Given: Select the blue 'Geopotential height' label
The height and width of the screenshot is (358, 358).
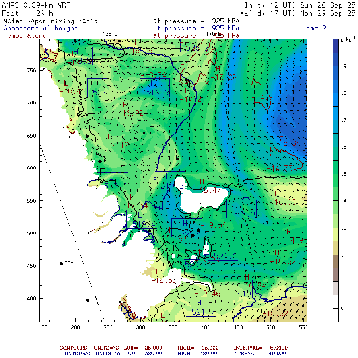Looking at the screenshot, I should pyautogui.click(x=41, y=28).
